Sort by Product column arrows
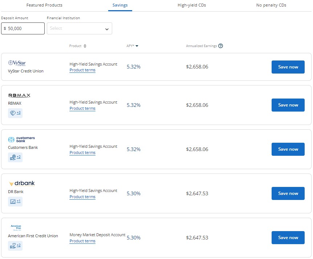 [x=85, y=46]
